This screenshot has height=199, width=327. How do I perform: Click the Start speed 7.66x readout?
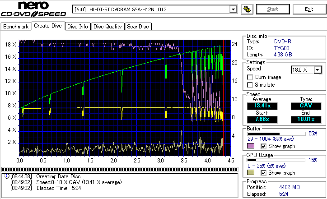[262, 120]
